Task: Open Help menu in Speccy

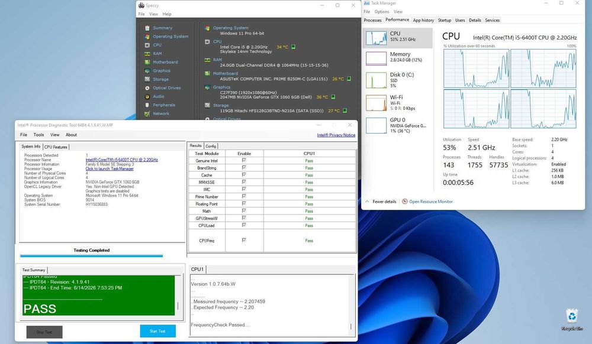Action: (x=167, y=14)
